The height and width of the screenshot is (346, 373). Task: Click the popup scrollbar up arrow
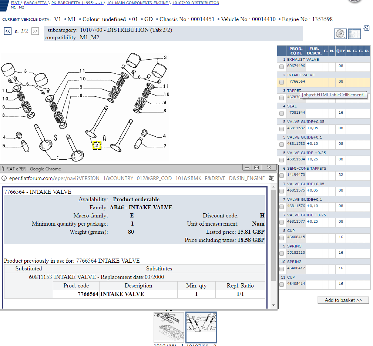click(x=273, y=187)
